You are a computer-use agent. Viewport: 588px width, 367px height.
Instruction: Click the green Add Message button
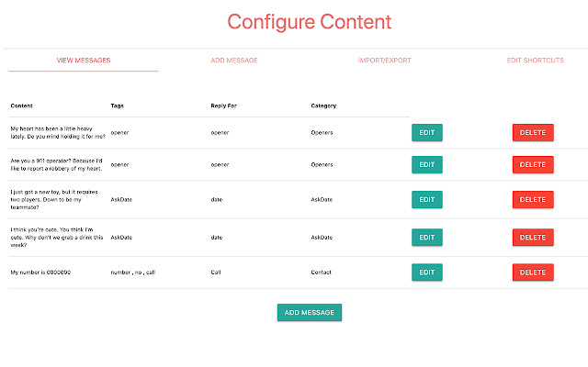tap(310, 312)
